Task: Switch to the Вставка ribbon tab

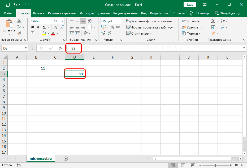Action: (39, 13)
